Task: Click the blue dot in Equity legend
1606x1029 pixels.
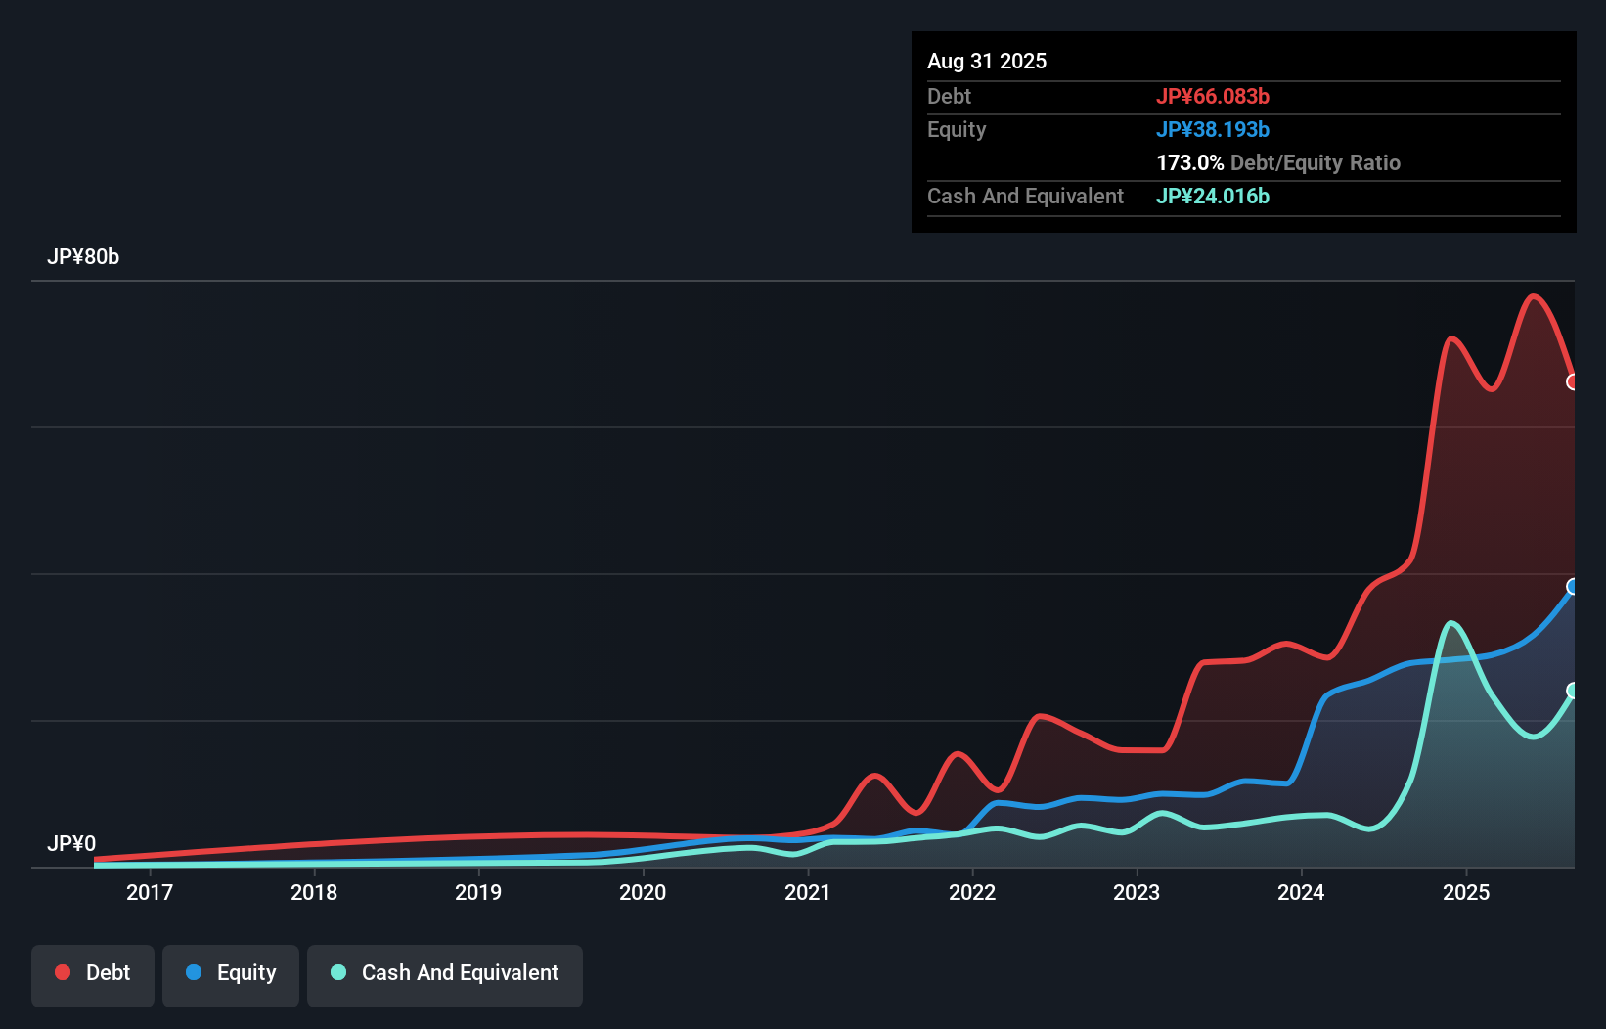Action: click(194, 972)
